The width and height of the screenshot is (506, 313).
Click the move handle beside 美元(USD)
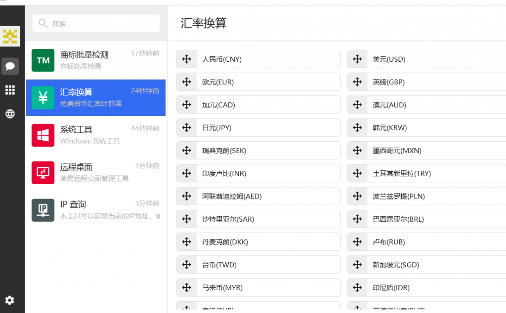[357, 59]
